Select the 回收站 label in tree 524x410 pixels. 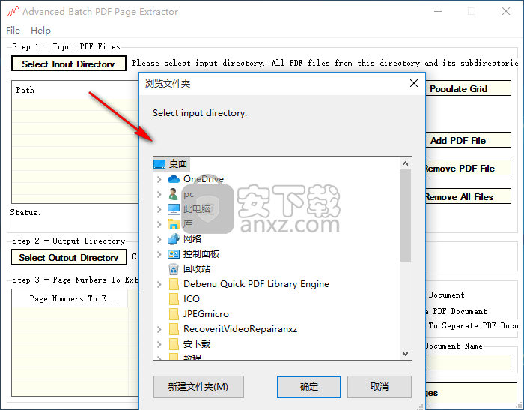pyautogui.click(x=197, y=269)
